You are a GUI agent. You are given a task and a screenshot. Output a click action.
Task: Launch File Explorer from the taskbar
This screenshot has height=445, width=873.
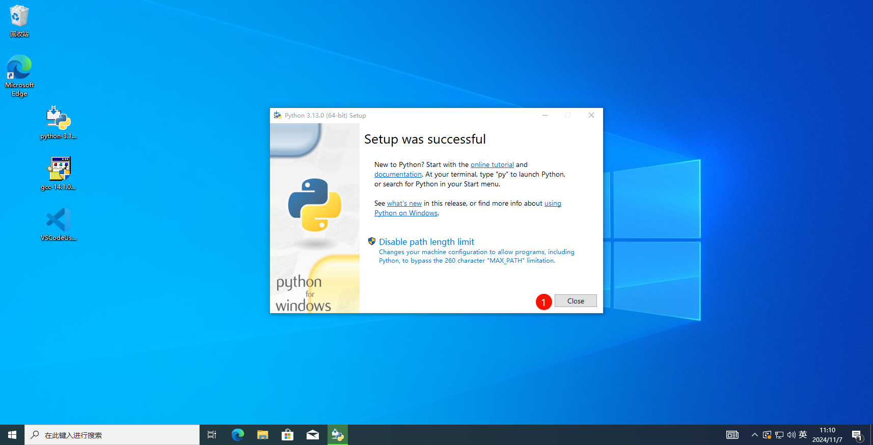coord(262,435)
